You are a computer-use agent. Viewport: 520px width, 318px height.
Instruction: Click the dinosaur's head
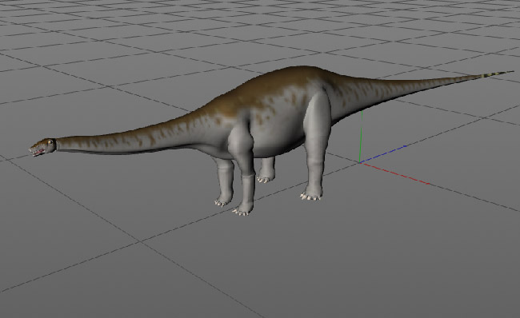pos(42,147)
